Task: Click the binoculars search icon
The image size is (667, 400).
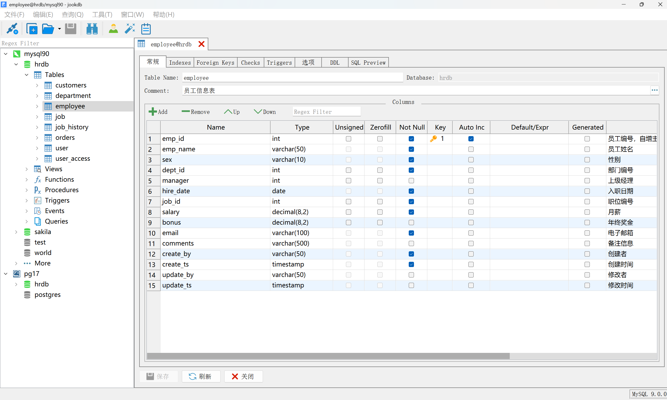Action: 92,29
